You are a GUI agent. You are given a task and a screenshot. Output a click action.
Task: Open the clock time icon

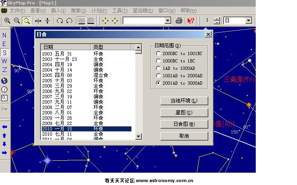pyautogui.click(x=4, y=90)
